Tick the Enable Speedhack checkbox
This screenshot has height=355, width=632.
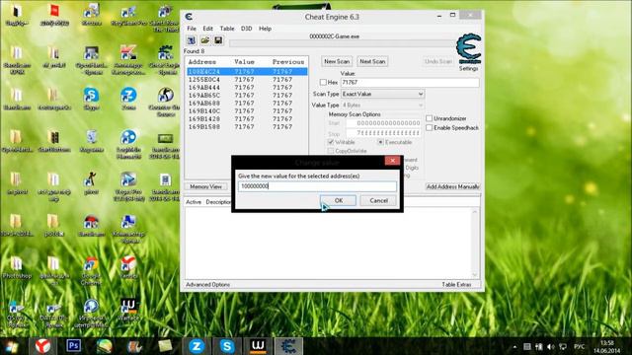point(430,127)
